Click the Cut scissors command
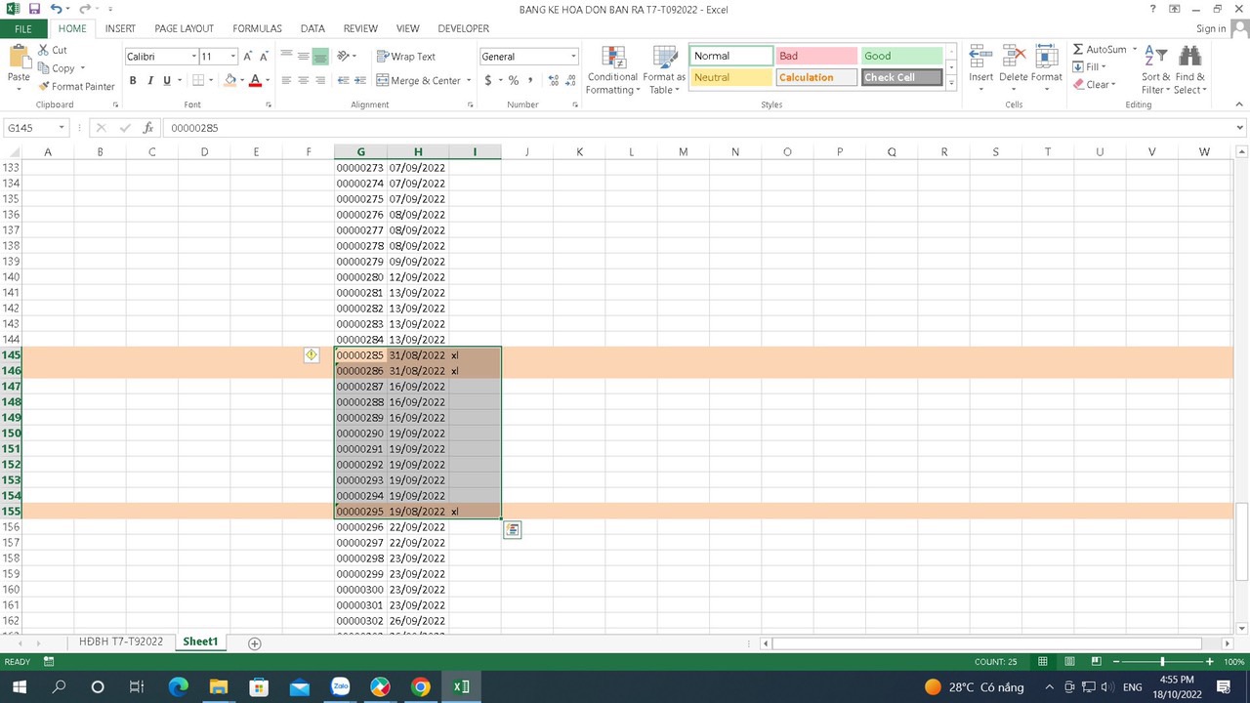1250x703 pixels. pos(53,50)
